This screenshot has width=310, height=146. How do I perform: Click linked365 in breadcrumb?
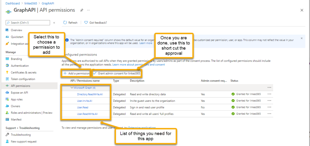click(30, 3)
